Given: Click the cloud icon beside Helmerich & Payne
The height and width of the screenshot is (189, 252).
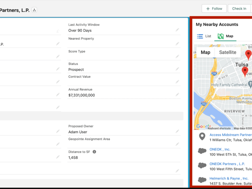Looking at the screenshot, I should (202, 180).
